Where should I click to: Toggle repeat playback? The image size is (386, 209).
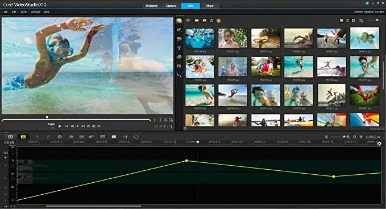[88, 126]
